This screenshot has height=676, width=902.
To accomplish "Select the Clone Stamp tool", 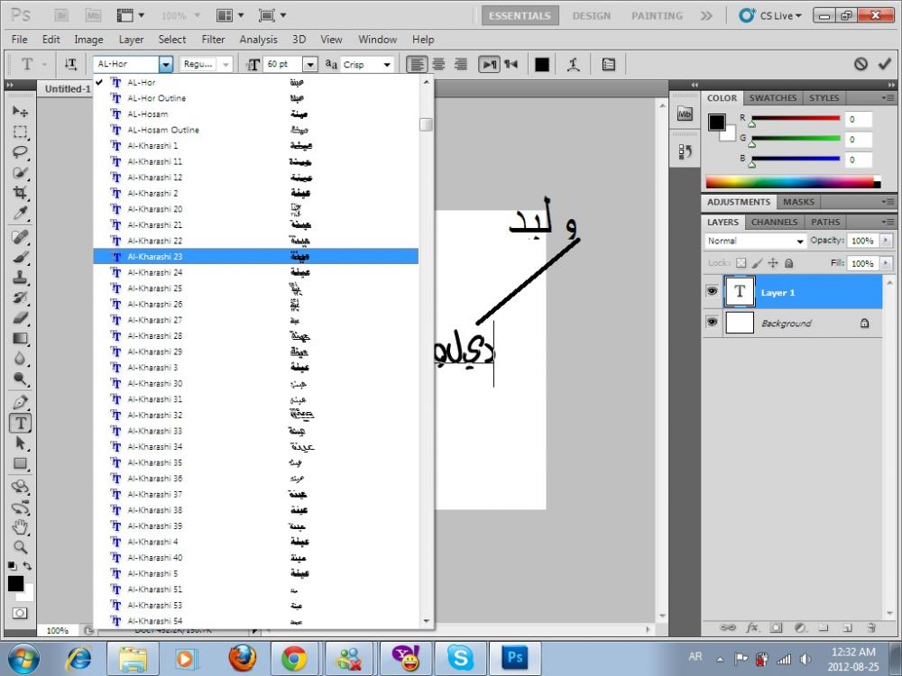I will pyautogui.click(x=20, y=278).
